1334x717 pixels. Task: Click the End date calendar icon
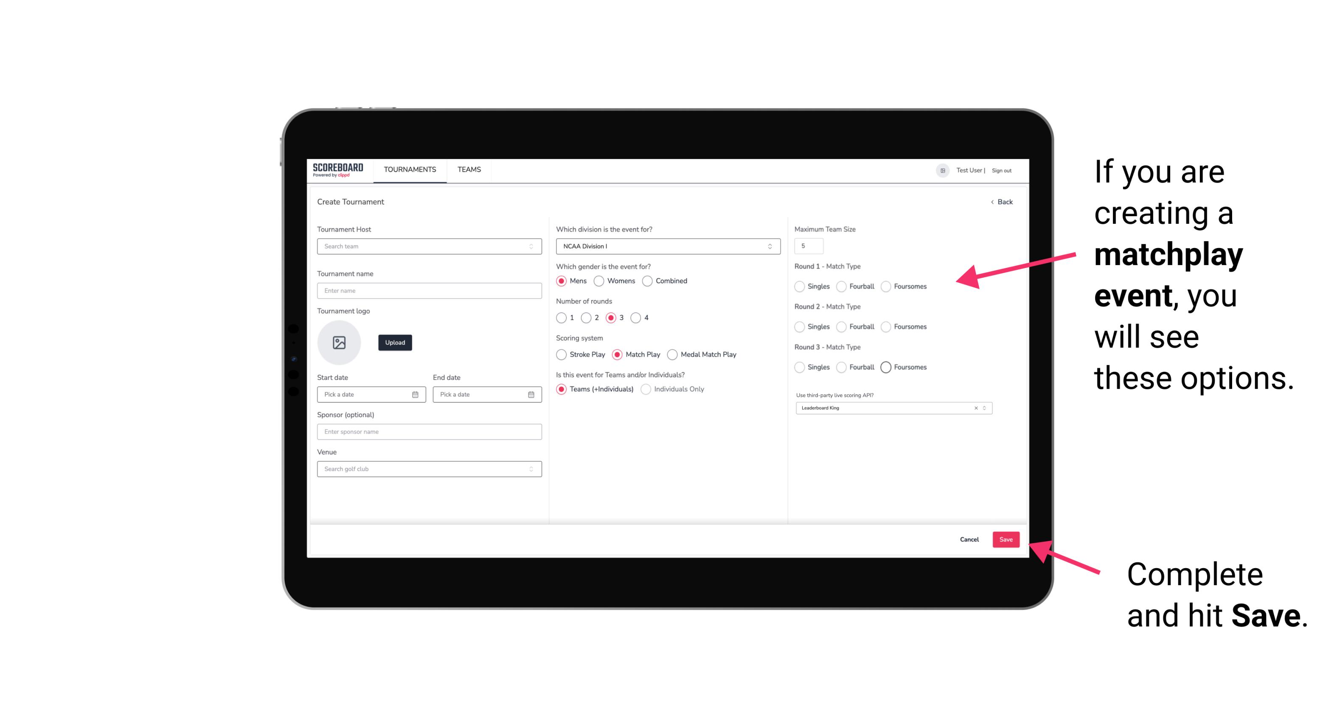coord(530,394)
